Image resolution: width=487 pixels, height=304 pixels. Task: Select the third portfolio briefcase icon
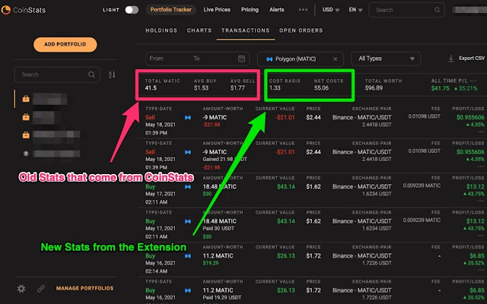point(26,135)
